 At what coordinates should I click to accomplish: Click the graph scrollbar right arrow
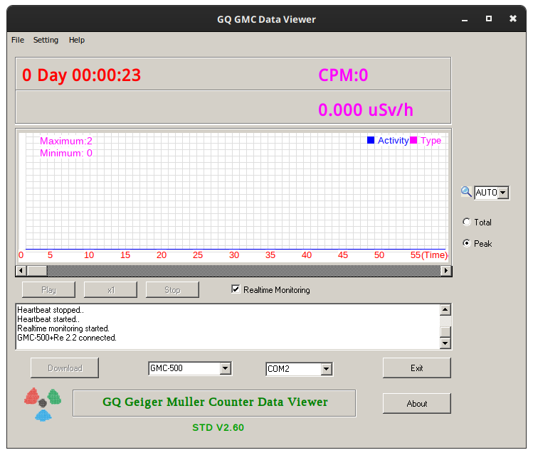445,271
